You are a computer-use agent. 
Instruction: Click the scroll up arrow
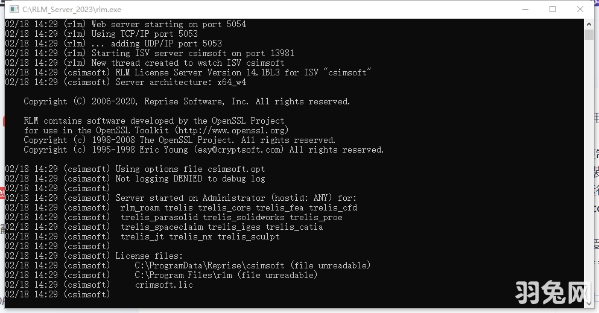click(589, 24)
